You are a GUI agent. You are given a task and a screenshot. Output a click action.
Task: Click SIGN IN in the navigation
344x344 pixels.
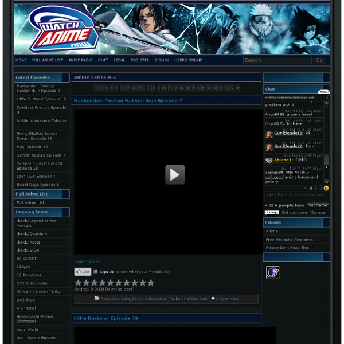click(162, 60)
